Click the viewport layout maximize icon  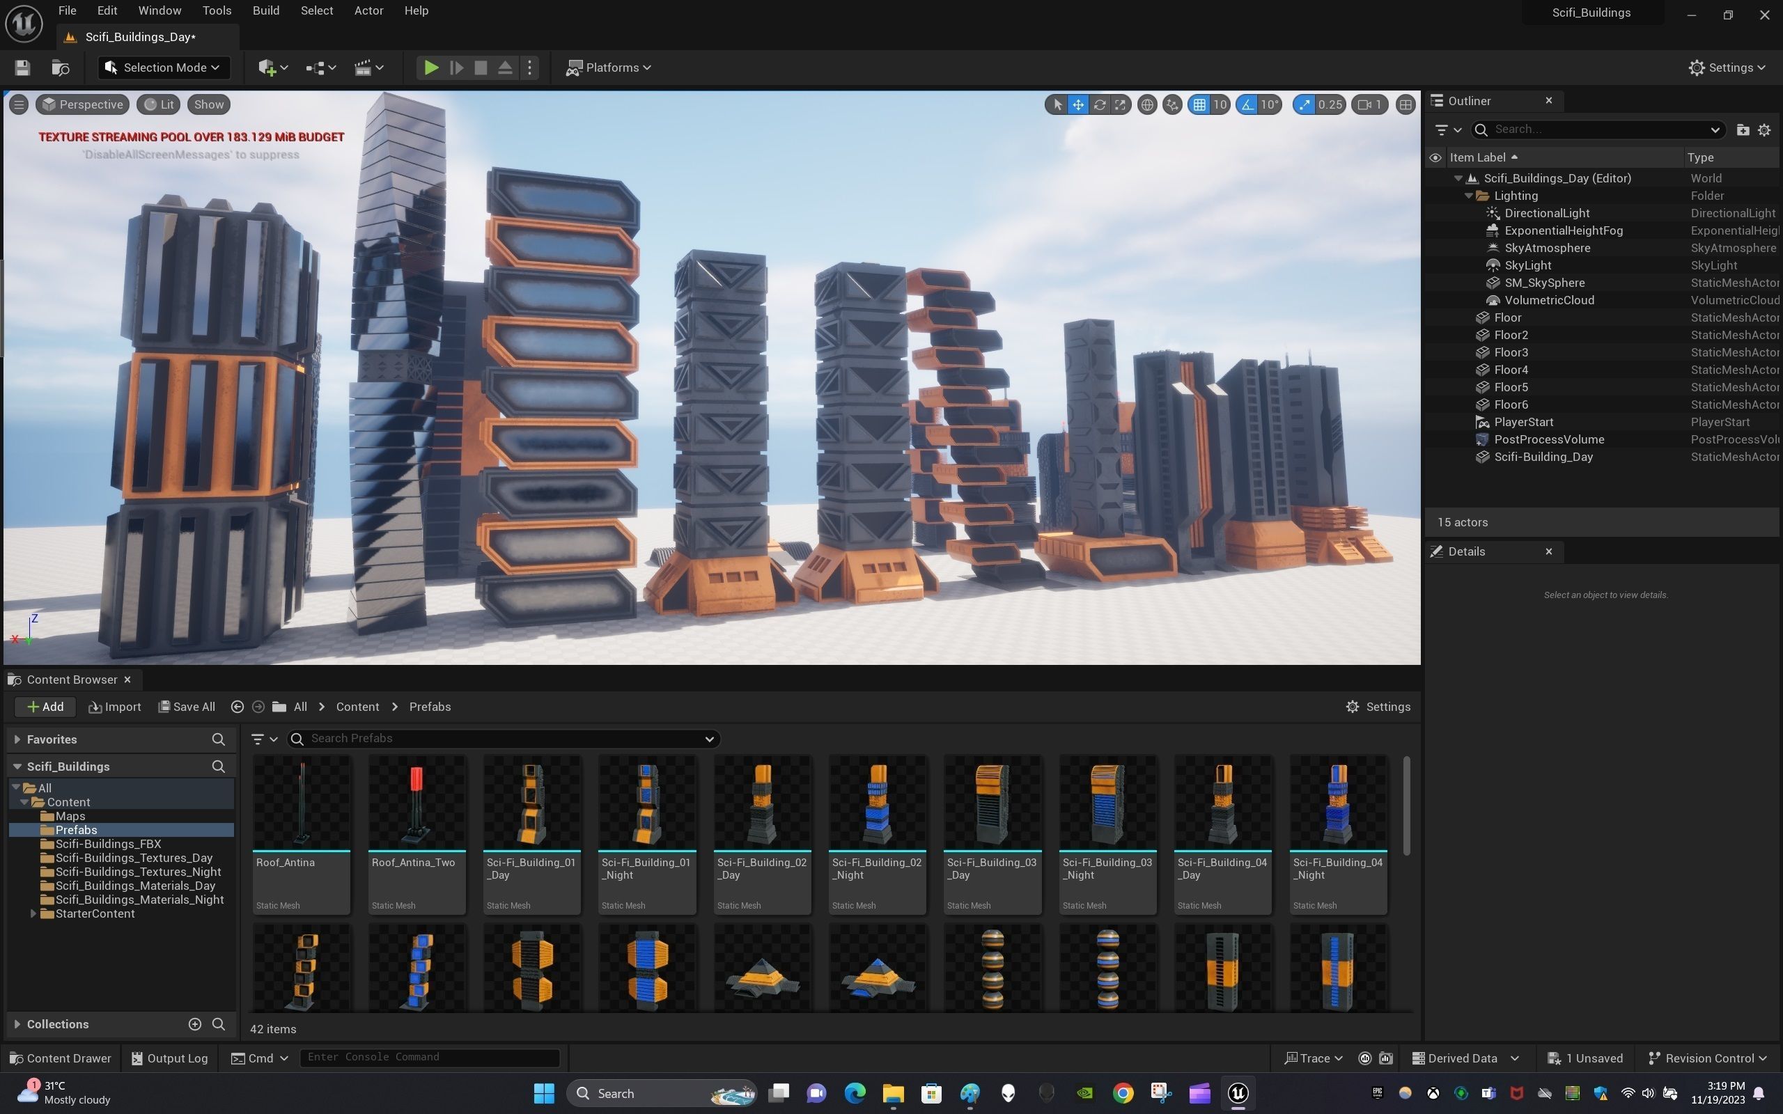pos(1405,104)
